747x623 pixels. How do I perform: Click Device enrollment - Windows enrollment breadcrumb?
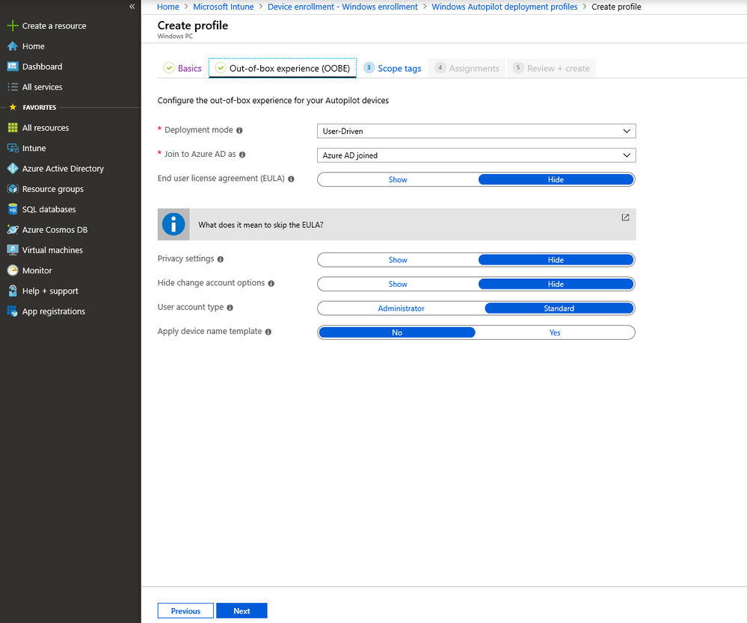[342, 7]
